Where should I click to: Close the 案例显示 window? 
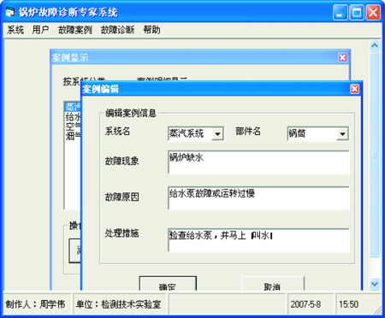coord(342,57)
